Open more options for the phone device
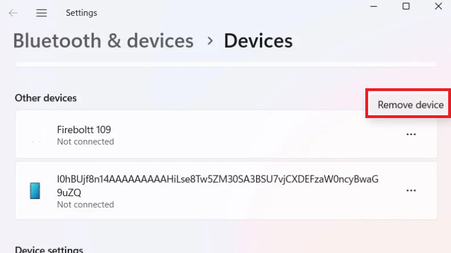 [x=411, y=191]
